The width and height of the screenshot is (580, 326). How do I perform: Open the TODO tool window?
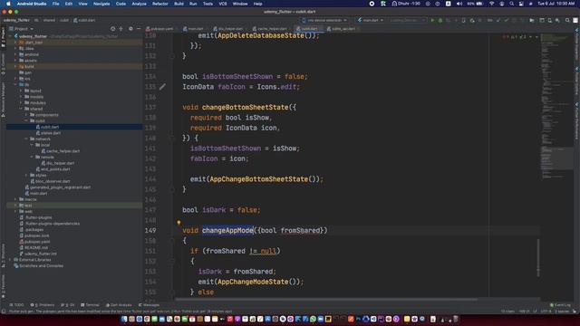click(x=16, y=305)
